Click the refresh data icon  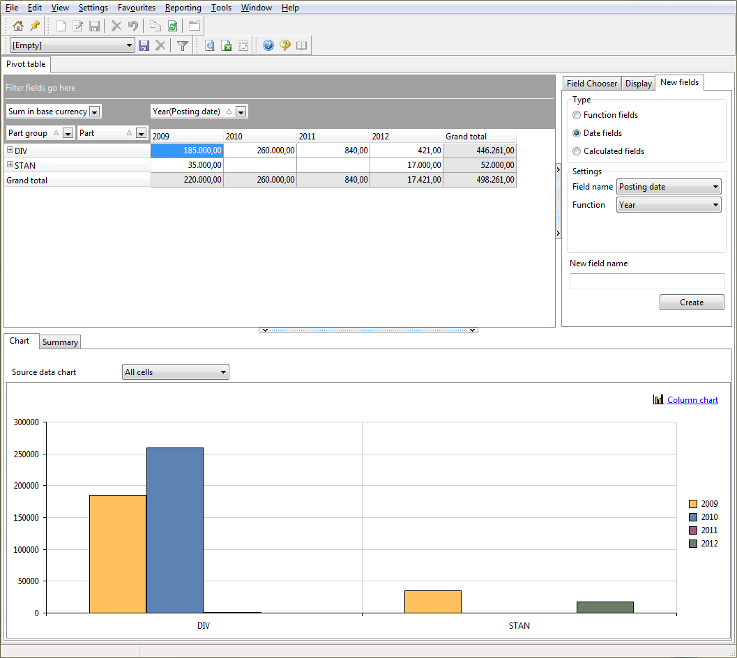pyautogui.click(x=172, y=26)
